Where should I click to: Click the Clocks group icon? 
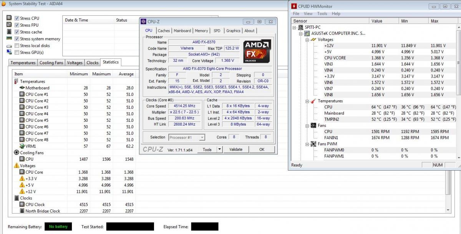click(x=16, y=198)
